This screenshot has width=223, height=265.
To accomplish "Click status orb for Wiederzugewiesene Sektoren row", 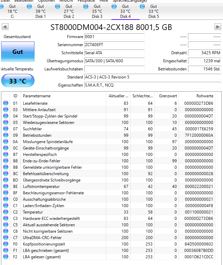I will click(6, 122).
